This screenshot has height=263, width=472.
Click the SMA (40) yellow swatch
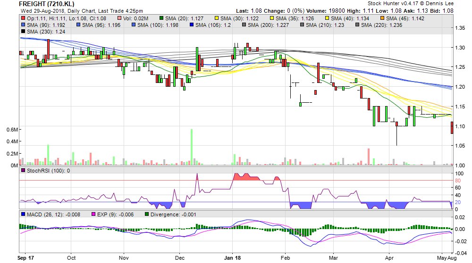click(327, 18)
